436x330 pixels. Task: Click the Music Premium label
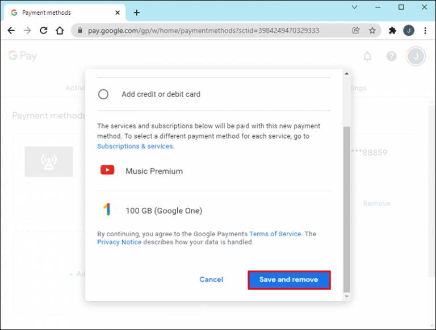(x=154, y=171)
